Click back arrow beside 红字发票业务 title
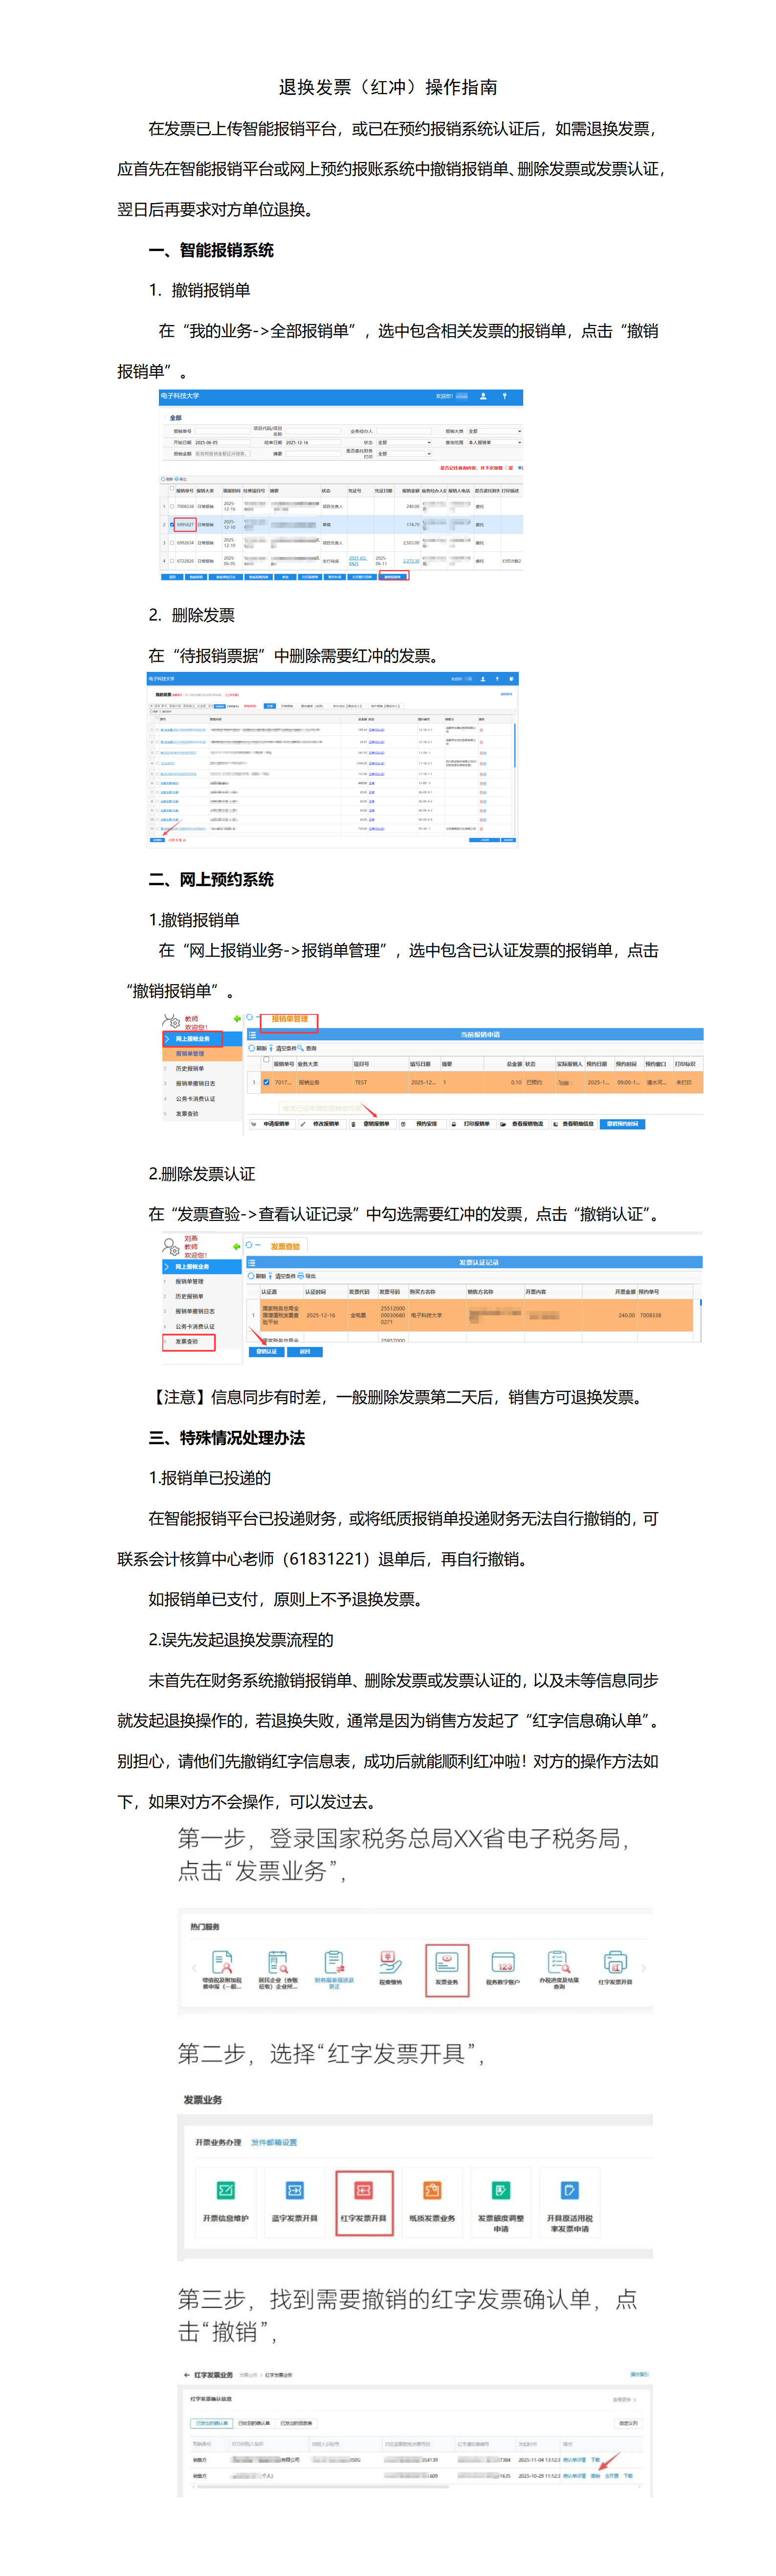This screenshot has width=776, height=2576. coord(187,2374)
